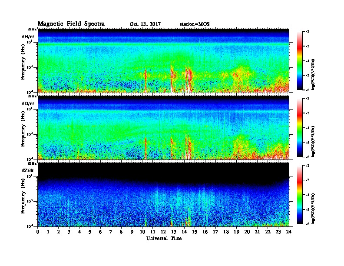Click hour 16 on the Universal Time axis
The height and width of the screenshot is (266, 344).
pyautogui.click(x=205, y=232)
